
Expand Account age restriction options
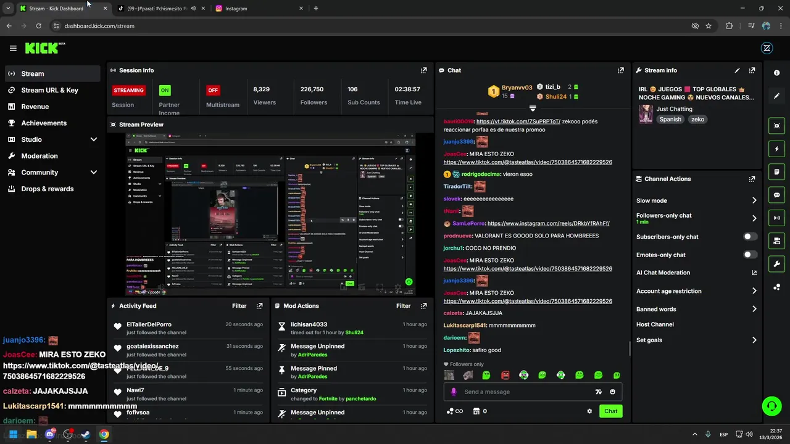[754, 291]
